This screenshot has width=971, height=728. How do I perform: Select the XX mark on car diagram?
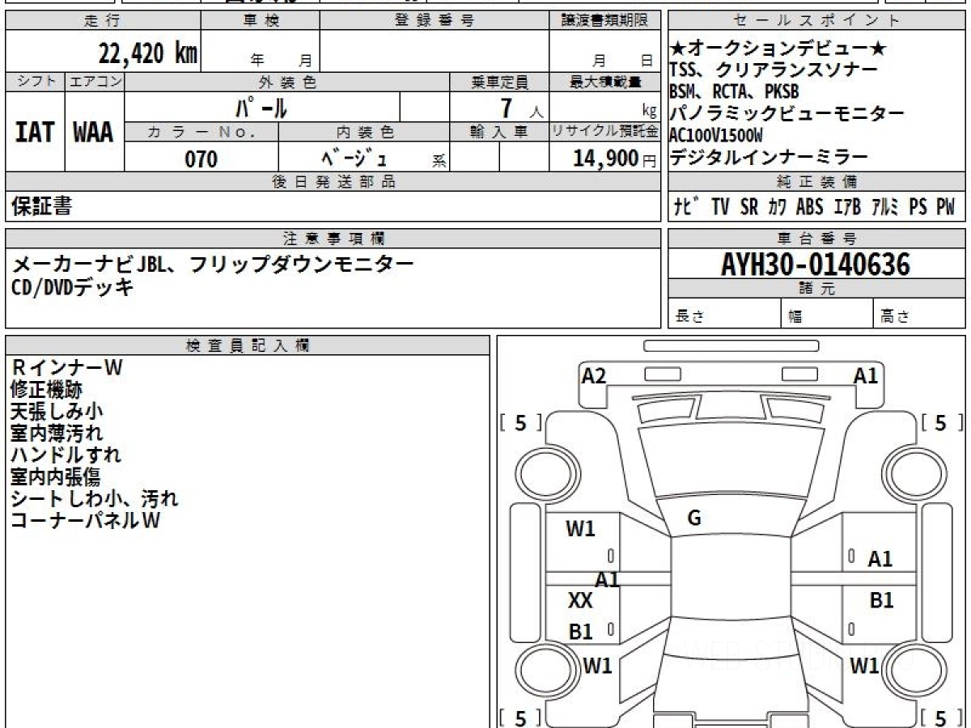point(580,601)
